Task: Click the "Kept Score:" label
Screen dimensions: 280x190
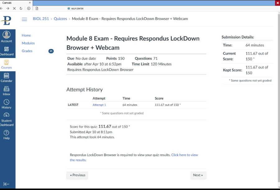Action: (232, 70)
